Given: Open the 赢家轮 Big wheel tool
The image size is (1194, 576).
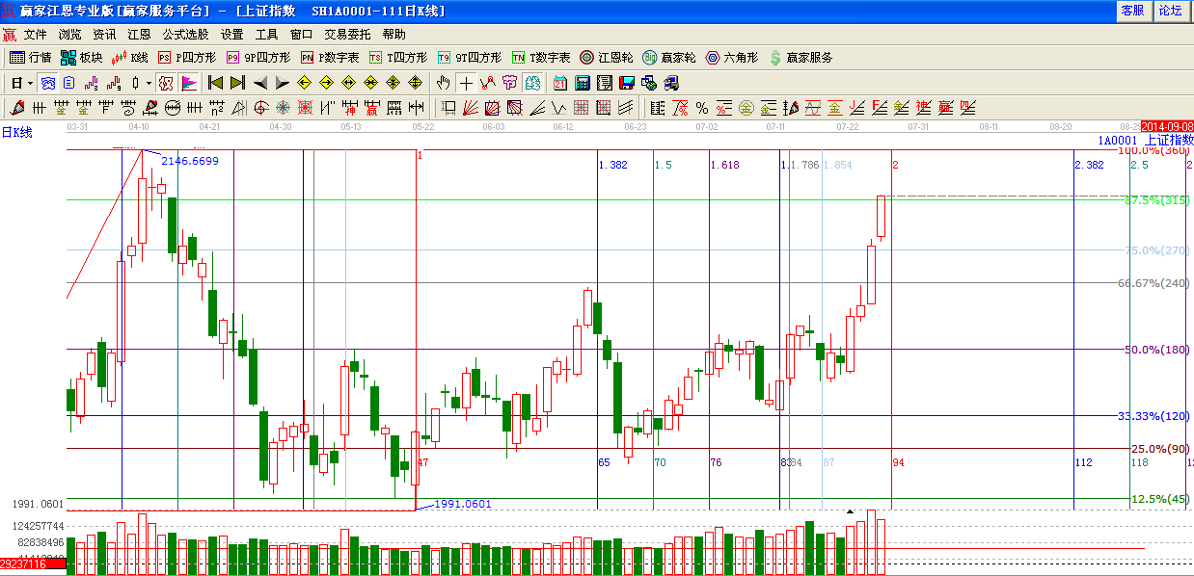Looking at the screenshot, I should coord(669,58).
